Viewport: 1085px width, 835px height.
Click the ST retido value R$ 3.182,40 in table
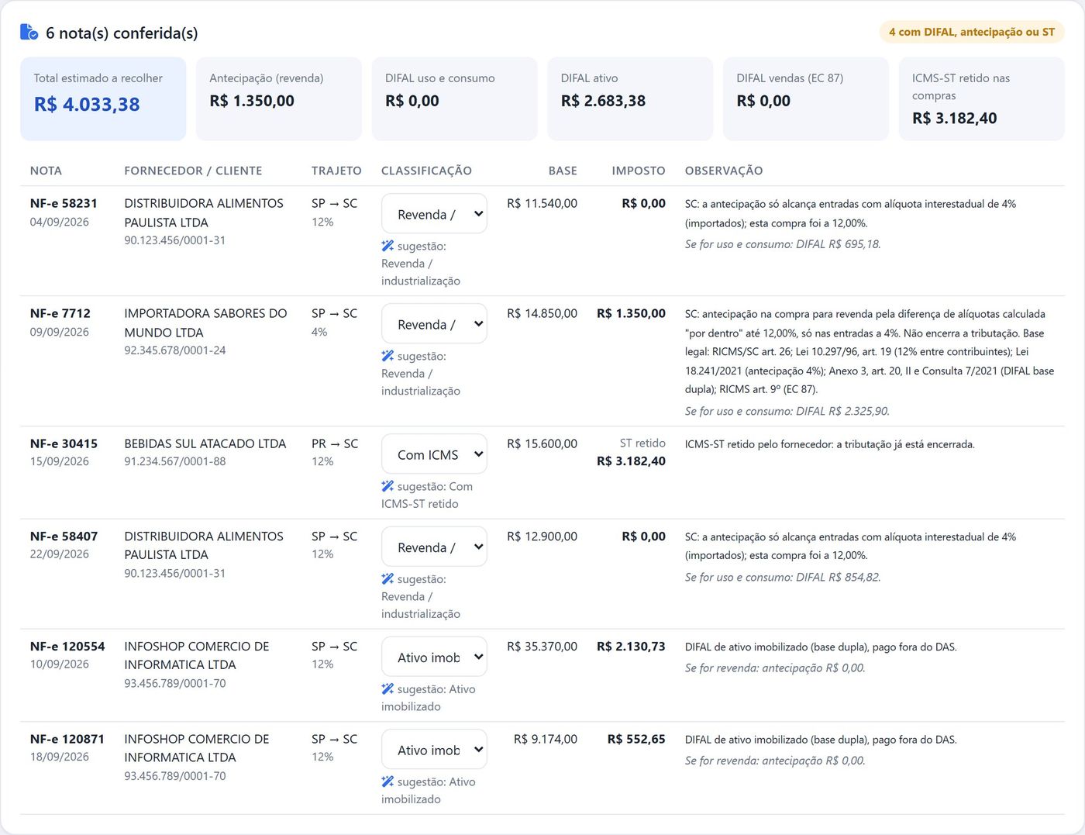click(x=631, y=461)
